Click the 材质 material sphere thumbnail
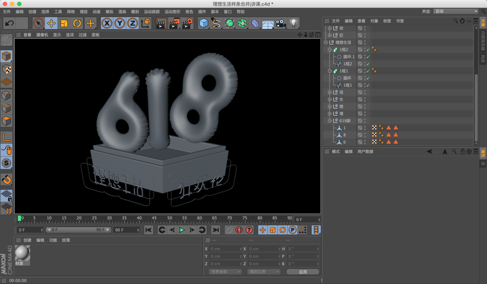This screenshot has width=487, height=284. (22, 253)
